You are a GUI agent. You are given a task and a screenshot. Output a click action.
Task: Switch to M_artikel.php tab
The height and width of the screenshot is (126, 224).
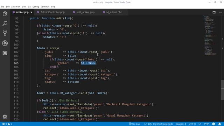pos(114,12)
